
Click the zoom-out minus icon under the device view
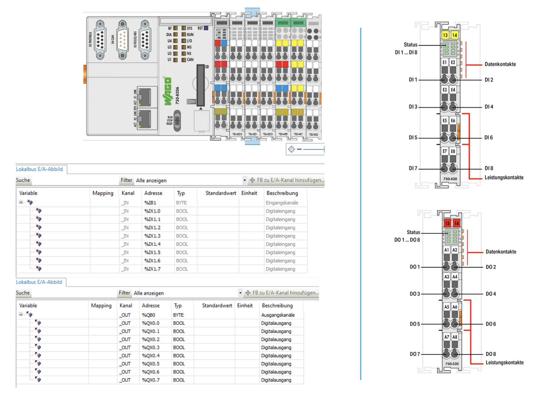pyautogui.click(x=299, y=149)
